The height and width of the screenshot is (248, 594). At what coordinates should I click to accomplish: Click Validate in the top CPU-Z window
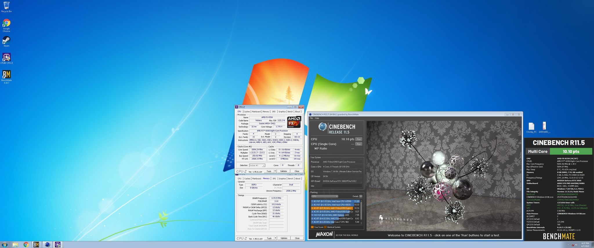284,171
